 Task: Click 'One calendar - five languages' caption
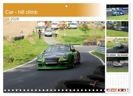[x=117, y=55]
